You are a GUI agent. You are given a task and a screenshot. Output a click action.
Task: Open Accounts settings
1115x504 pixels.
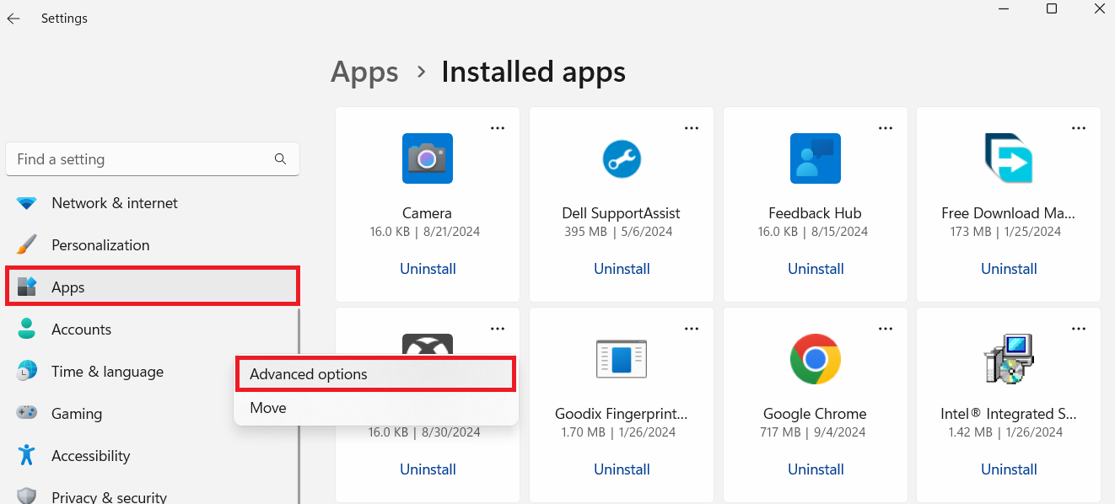click(152, 330)
